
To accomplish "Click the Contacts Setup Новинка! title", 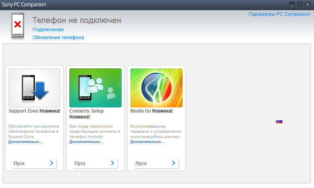I will coord(86,114).
